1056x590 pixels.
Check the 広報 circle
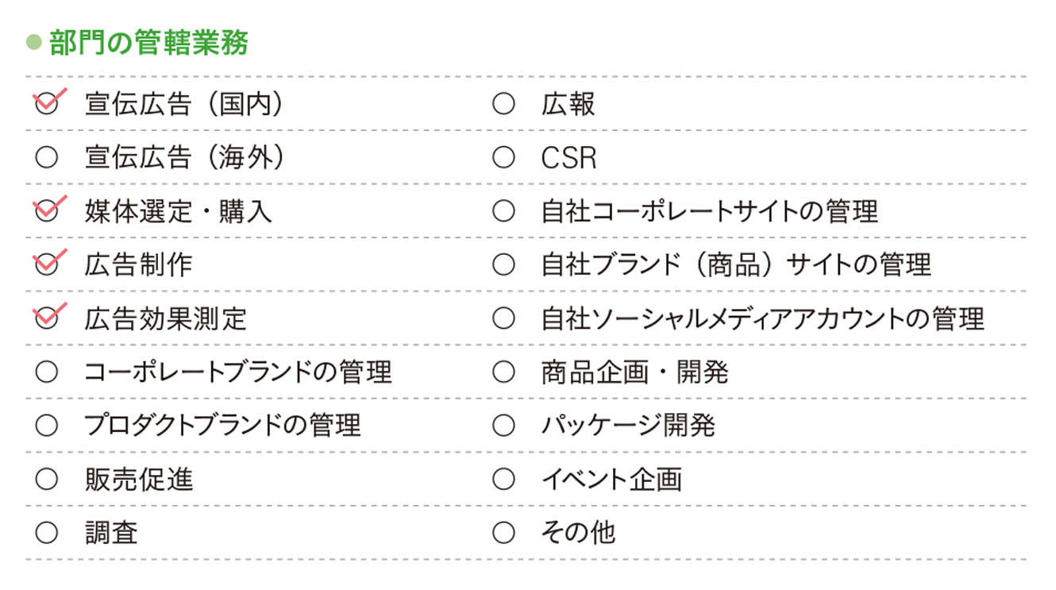point(503,104)
